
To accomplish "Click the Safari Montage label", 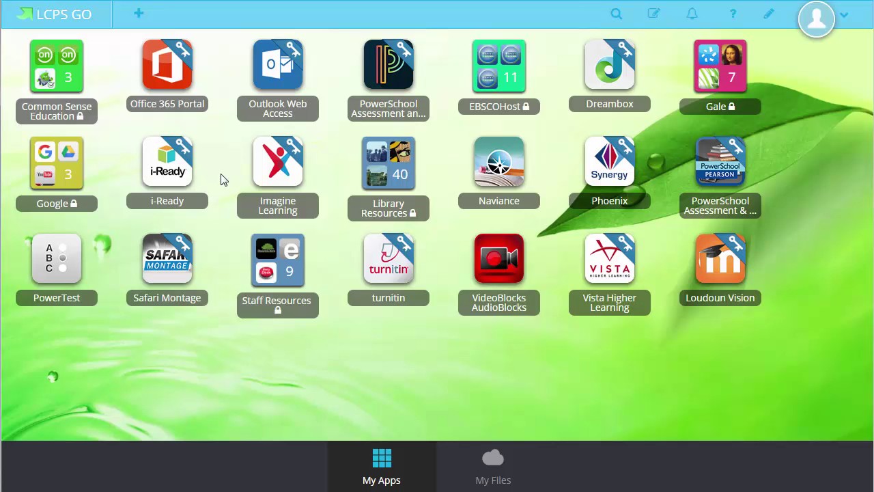I will tap(167, 298).
